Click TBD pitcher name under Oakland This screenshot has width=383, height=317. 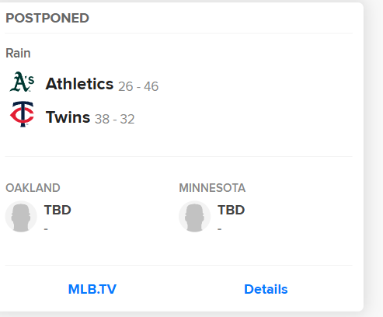click(57, 210)
